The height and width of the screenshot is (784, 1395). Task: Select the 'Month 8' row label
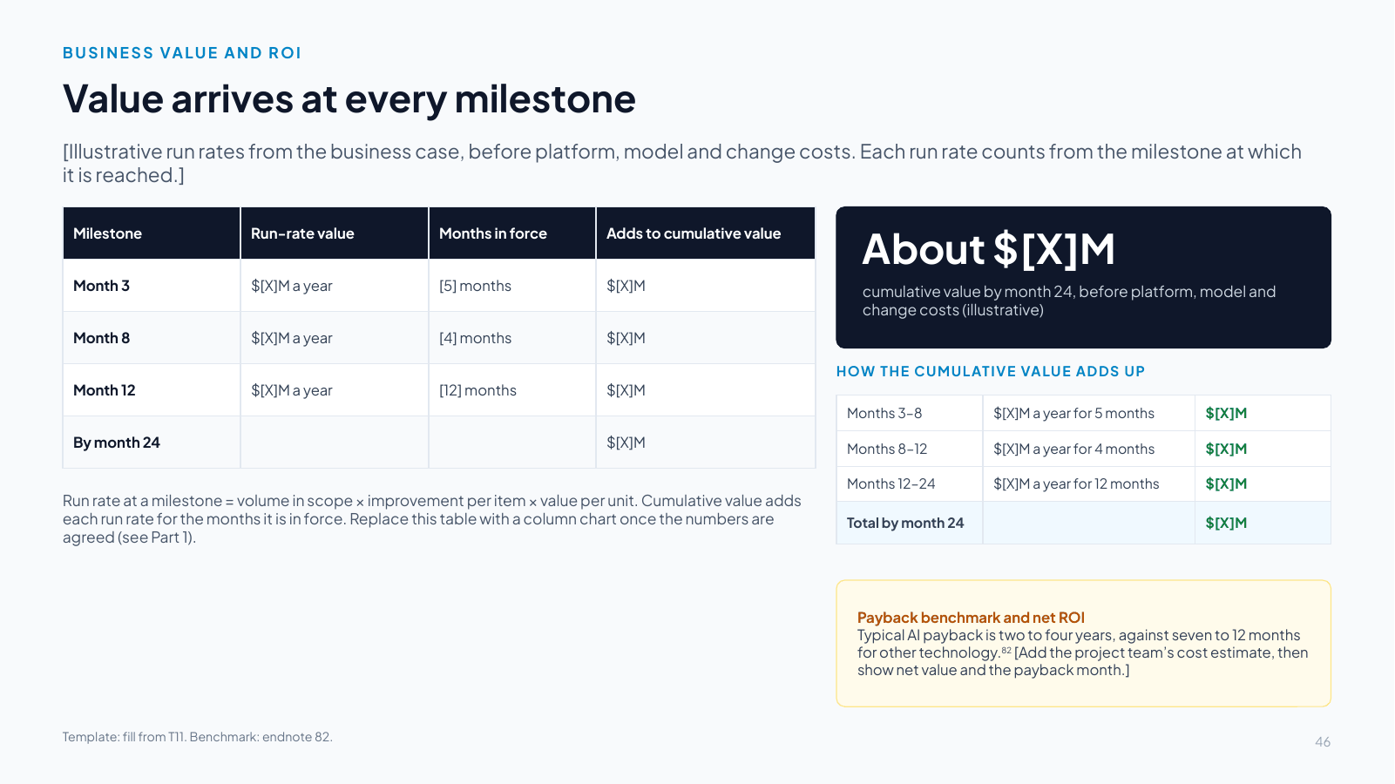coord(101,338)
